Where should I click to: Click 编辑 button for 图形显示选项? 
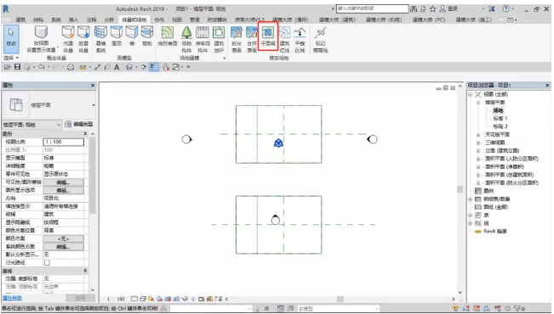(x=63, y=190)
